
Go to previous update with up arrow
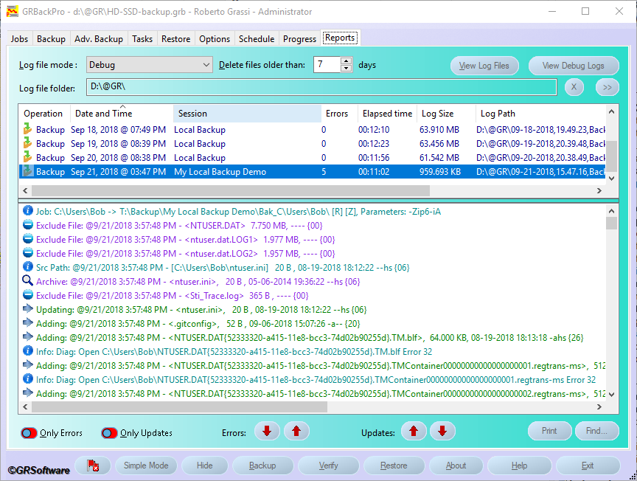pos(414,432)
